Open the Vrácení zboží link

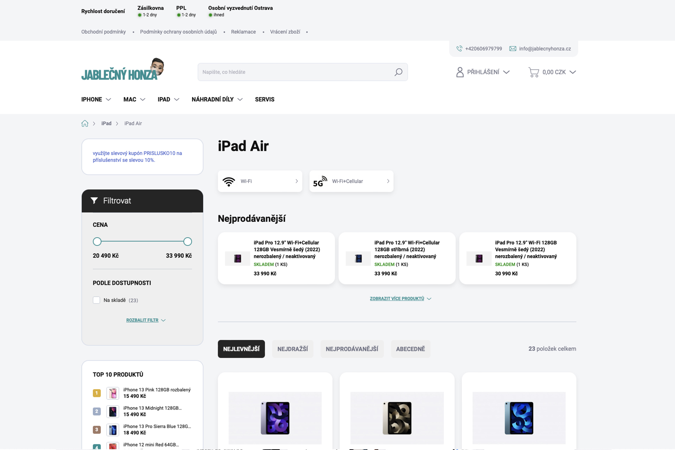[285, 32]
